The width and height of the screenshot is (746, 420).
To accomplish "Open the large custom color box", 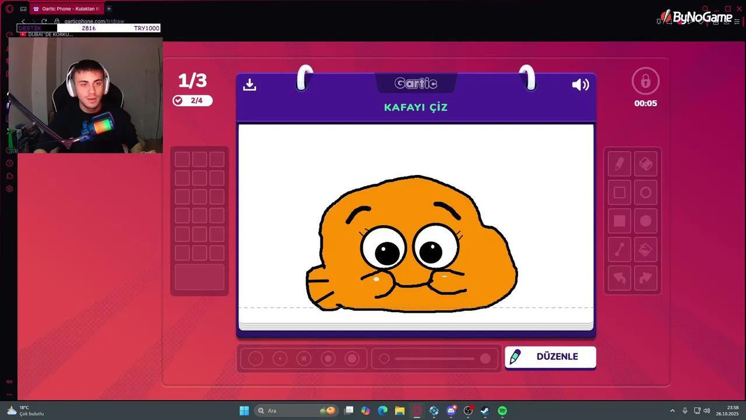I will tap(199, 277).
